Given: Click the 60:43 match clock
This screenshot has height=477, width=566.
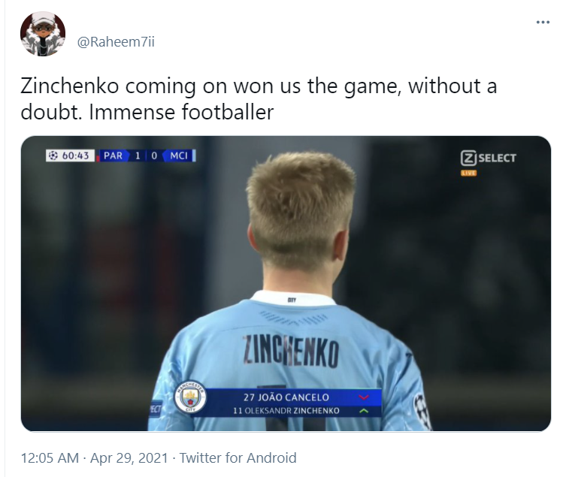Looking at the screenshot, I should tap(75, 155).
